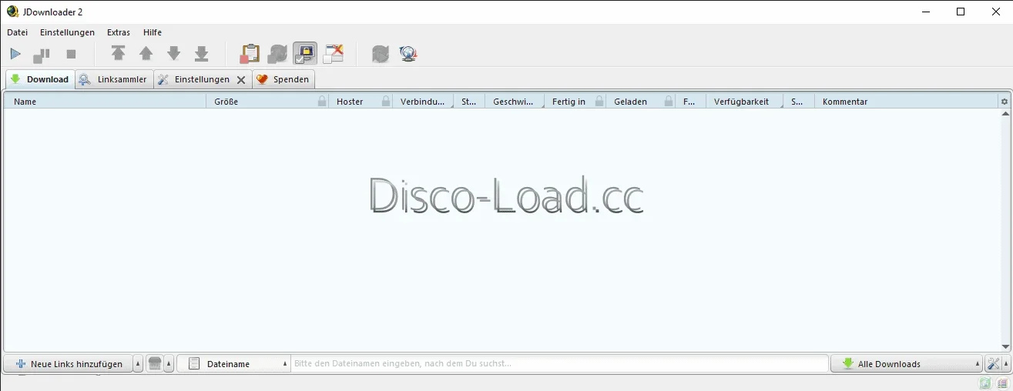
Task: Click the cleanup broom icon button
Action: (154, 364)
